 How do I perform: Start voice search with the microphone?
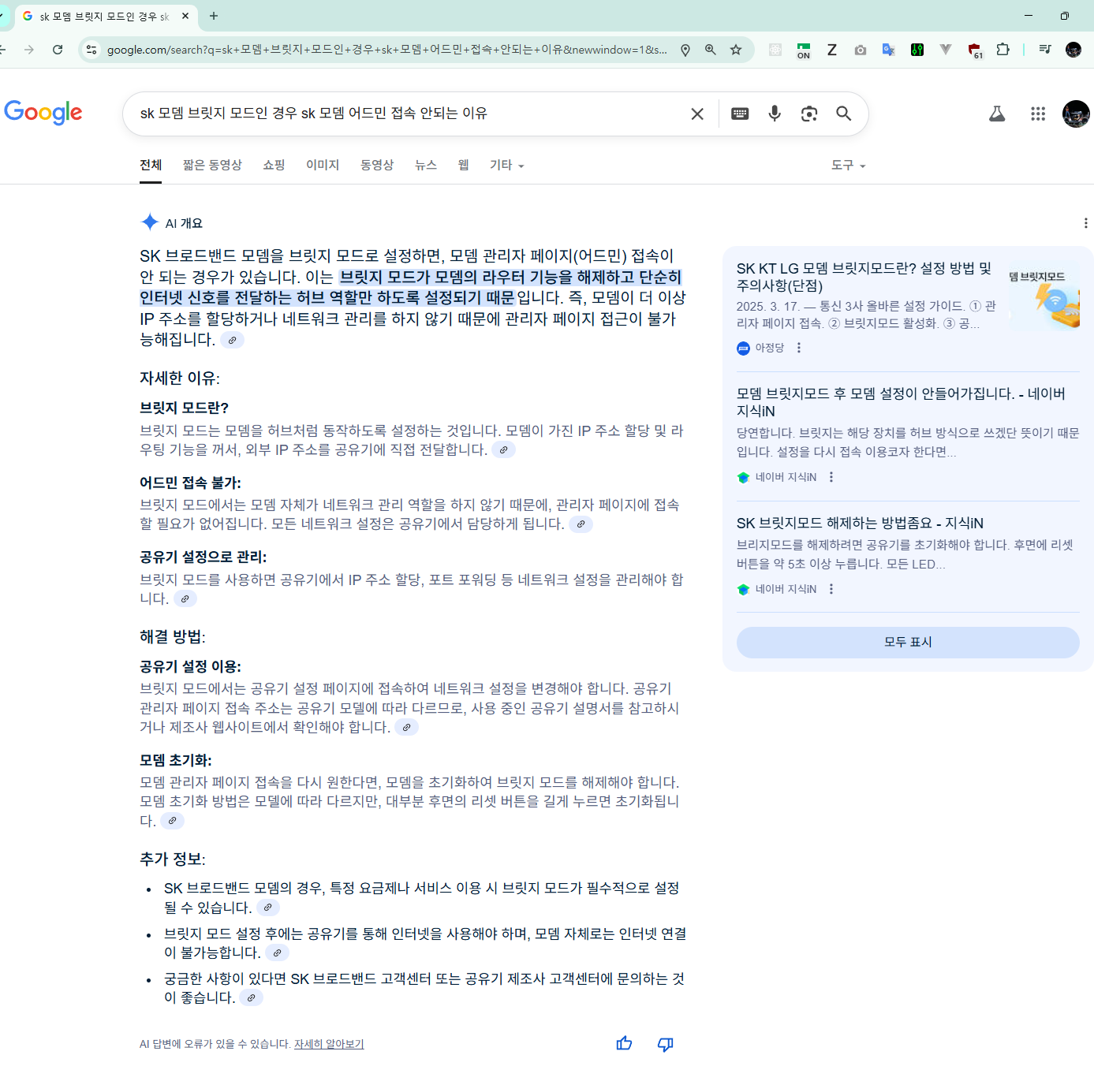tap(775, 114)
